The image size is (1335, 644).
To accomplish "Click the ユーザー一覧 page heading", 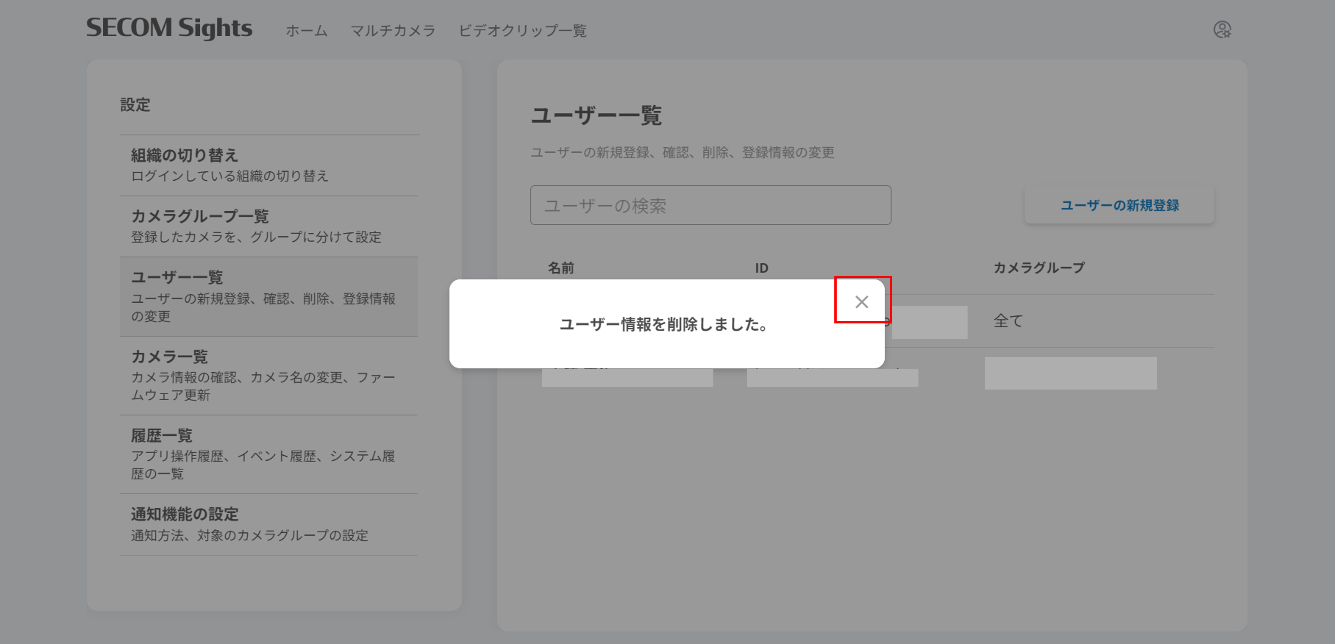I will coord(596,115).
